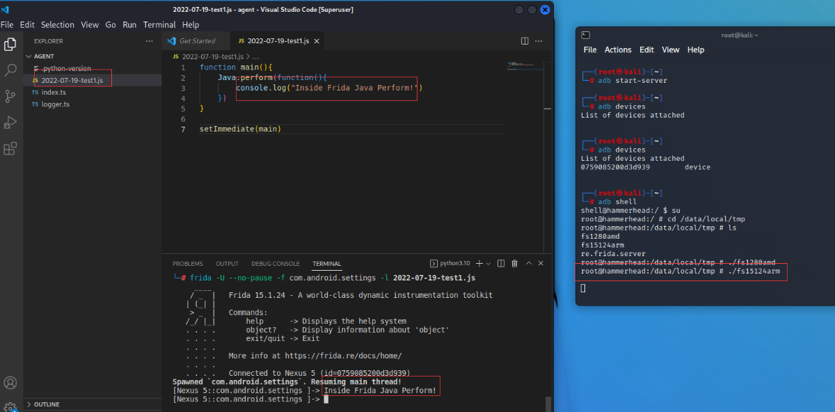Open the Go menu
The height and width of the screenshot is (412, 835).
[x=111, y=24]
